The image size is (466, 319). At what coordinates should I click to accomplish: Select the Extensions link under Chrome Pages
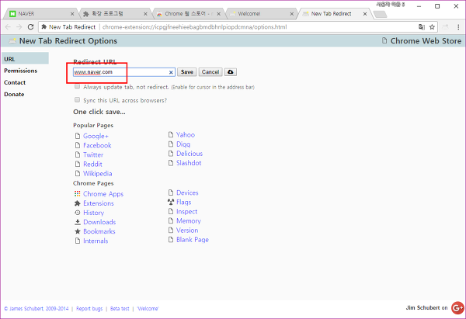click(x=99, y=203)
